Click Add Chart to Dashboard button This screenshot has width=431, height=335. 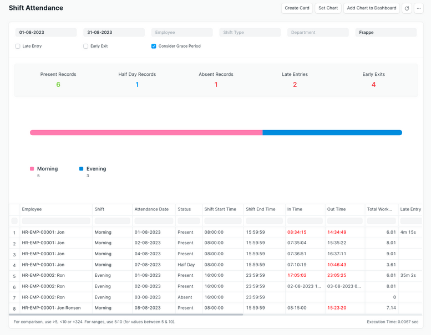pyautogui.click(x=372, y=8)
